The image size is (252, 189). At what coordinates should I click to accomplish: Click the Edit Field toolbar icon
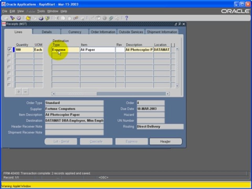tap(92, 18)
